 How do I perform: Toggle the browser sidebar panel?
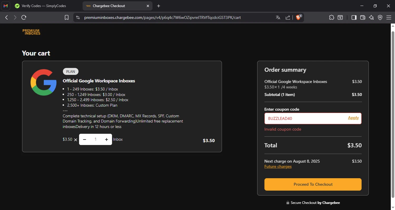[354, 17]
